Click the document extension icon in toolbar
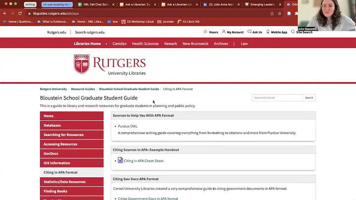 tap(289, 14)
